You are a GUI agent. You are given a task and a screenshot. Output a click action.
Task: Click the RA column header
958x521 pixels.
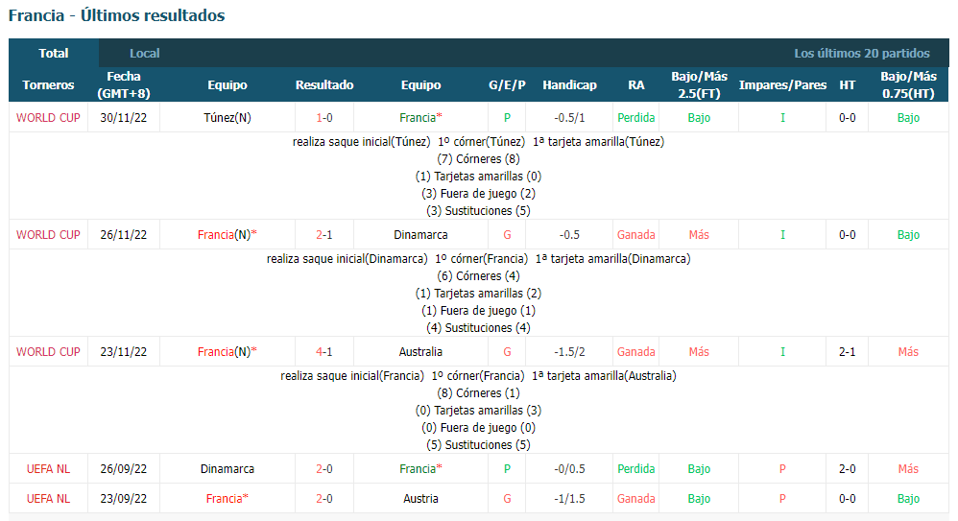[636, 84]
